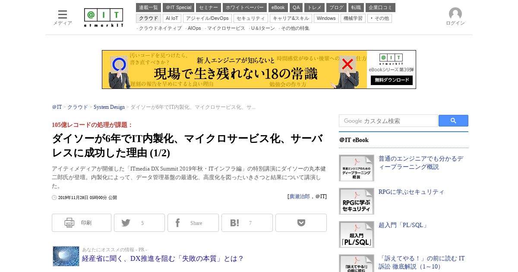Click the 105億レコードの処理が課題 subtitle

92,125
